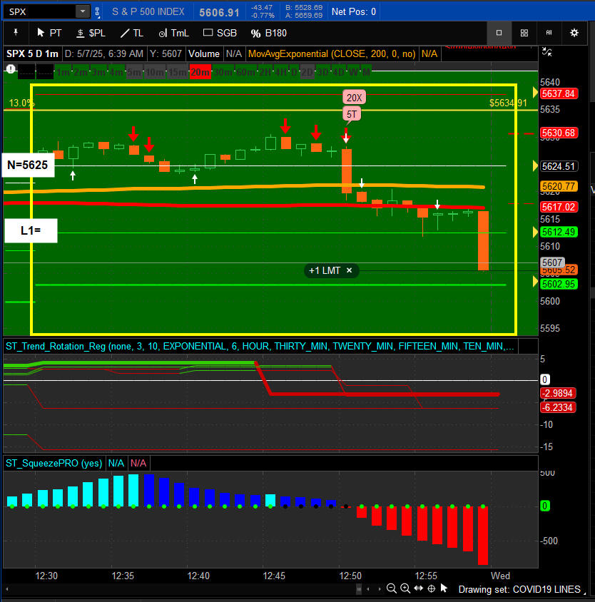Open the SPX symbol dropdown arrow

click(x=82, y=11)
